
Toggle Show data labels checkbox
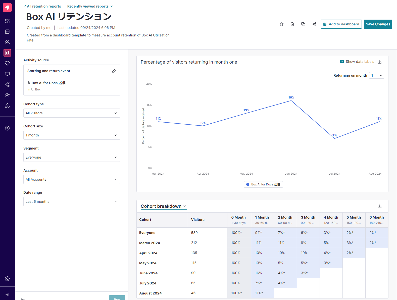coord(342,62)
